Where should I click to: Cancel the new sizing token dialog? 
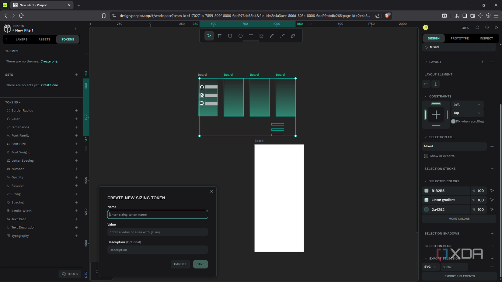tap(180, 264)
